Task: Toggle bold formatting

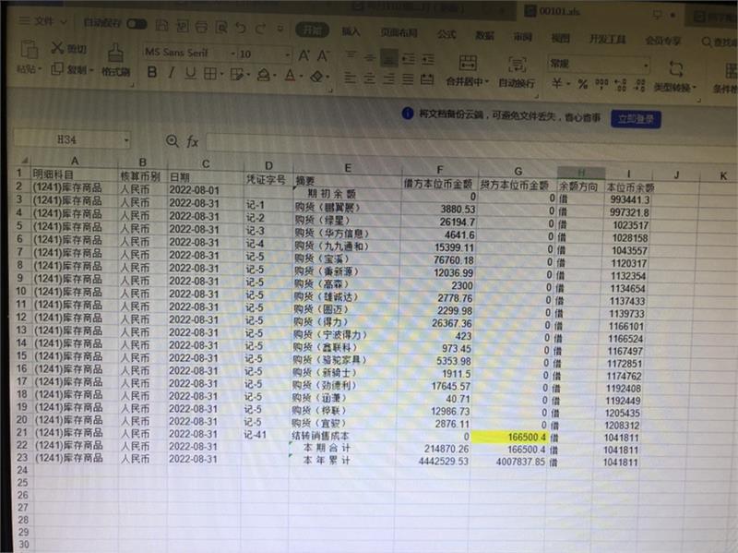Action: pos(151,74)
